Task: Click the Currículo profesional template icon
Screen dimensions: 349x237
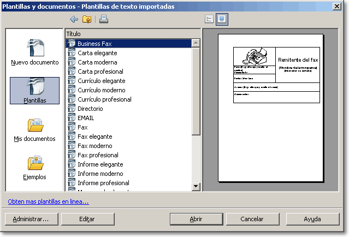Action: coord(72,99)
